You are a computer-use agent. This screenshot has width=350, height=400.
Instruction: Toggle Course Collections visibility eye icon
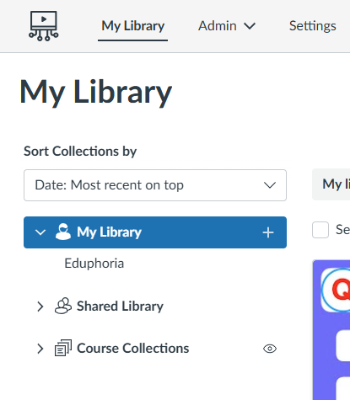270,349
